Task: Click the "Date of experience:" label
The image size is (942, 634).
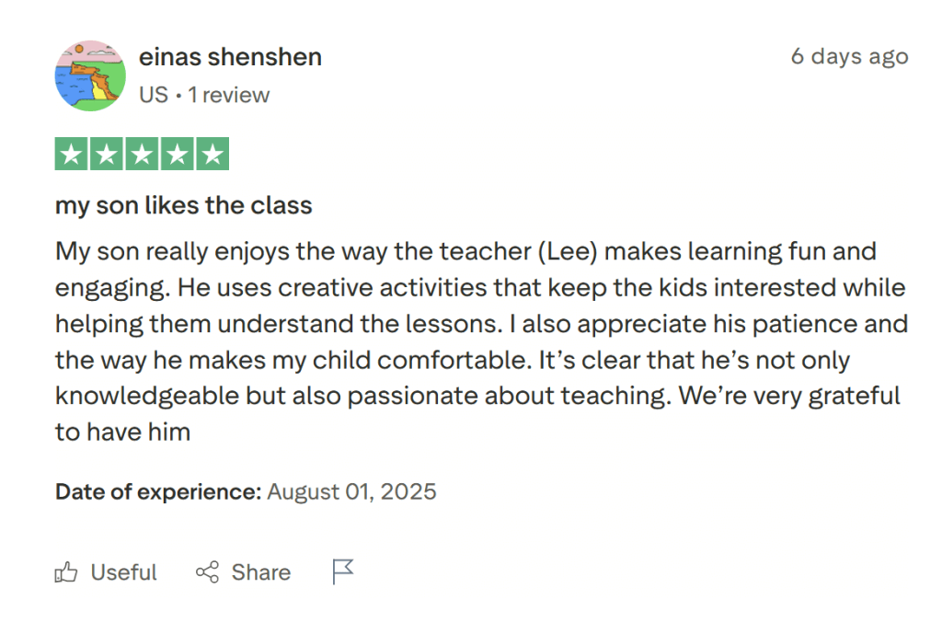Action: (158, 491)
